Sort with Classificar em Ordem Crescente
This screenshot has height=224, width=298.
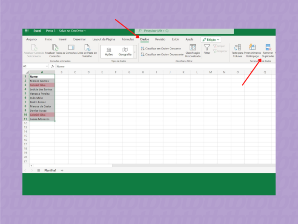click(x=161, y=49)
